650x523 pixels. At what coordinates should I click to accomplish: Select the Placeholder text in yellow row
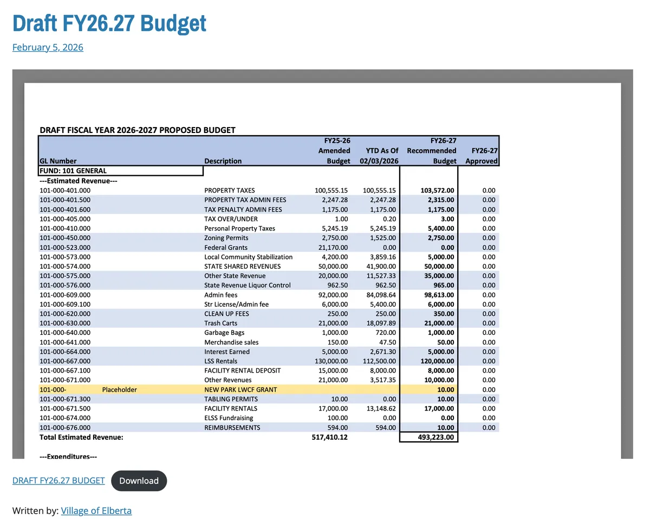(x=119, y=389)
